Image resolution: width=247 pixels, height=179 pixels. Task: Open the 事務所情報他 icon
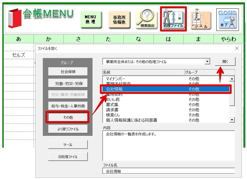coord(119,20)
